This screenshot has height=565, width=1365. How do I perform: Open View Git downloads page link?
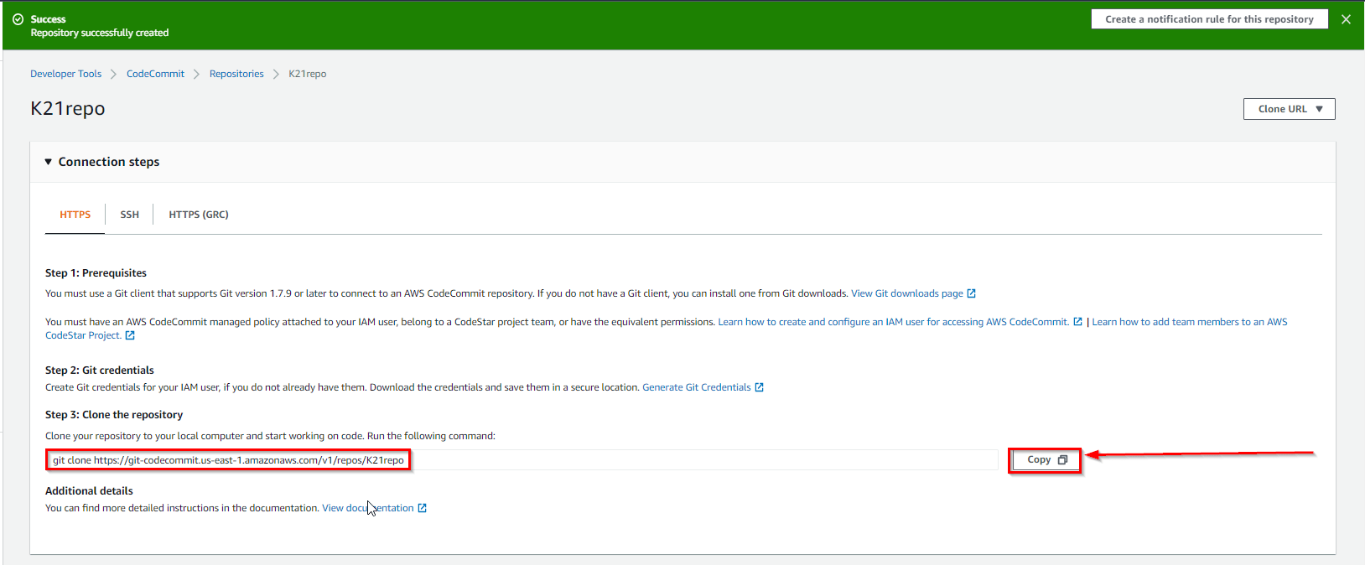(x=907, y=293)
